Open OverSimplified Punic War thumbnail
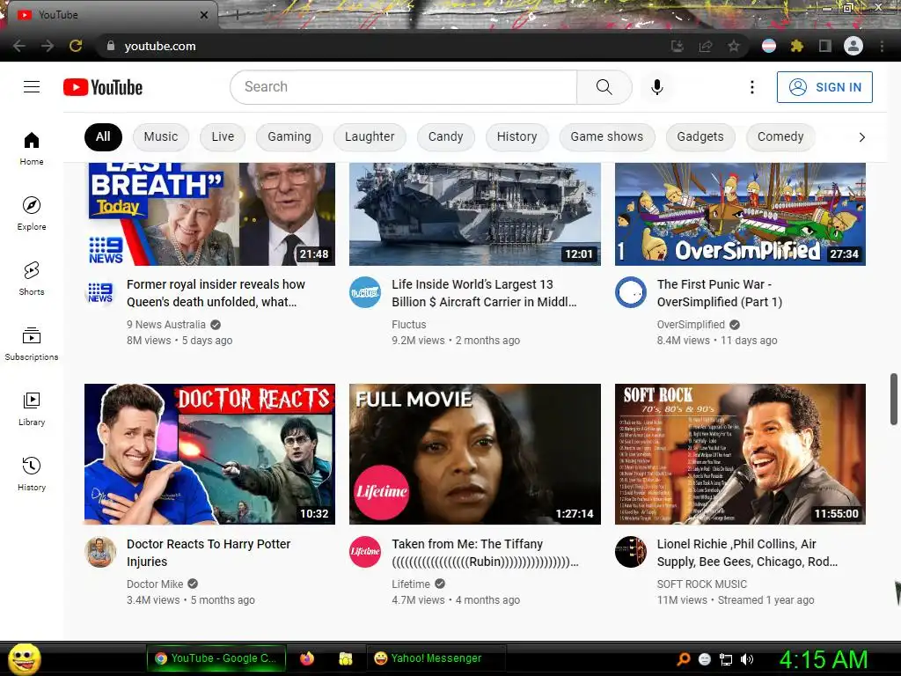This screenshot has width=901, height=676. tap(740, 214)
